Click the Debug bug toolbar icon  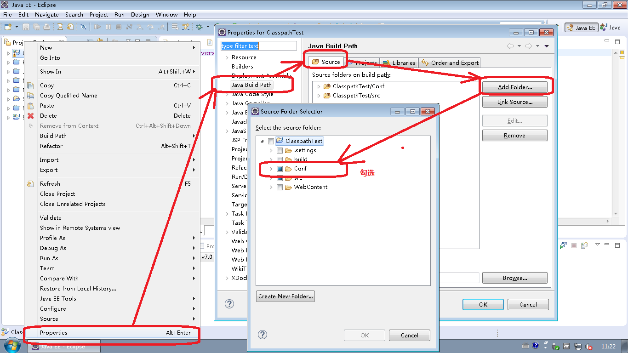click(x=200, y=27)
